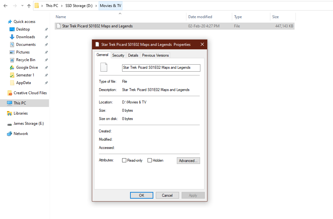Click pin icon beside Recycle Bin

pyautogui.click(x=46, y=60)
